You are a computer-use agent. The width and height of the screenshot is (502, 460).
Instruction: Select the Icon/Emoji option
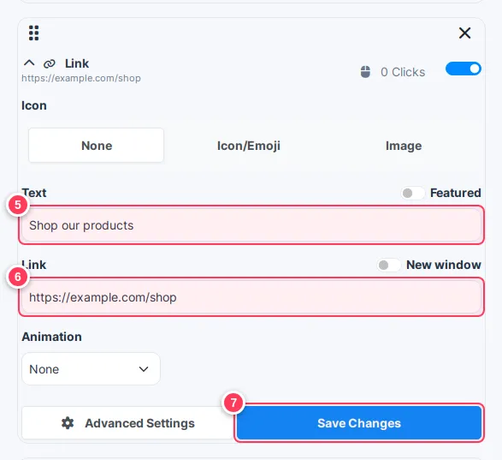(249, 146)
